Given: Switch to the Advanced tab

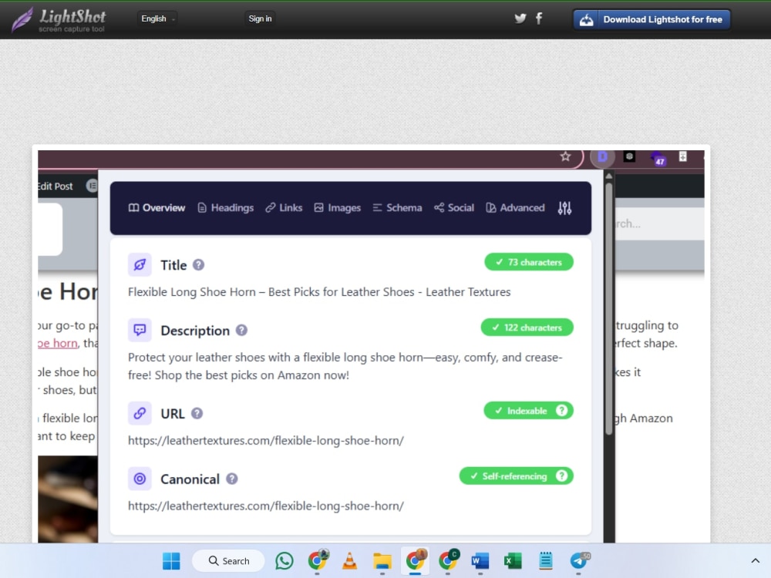Looking at the screenshot, I should pos(515,208).
